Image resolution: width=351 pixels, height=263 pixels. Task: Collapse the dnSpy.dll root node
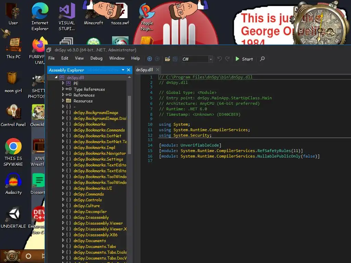tap(56, 77)
